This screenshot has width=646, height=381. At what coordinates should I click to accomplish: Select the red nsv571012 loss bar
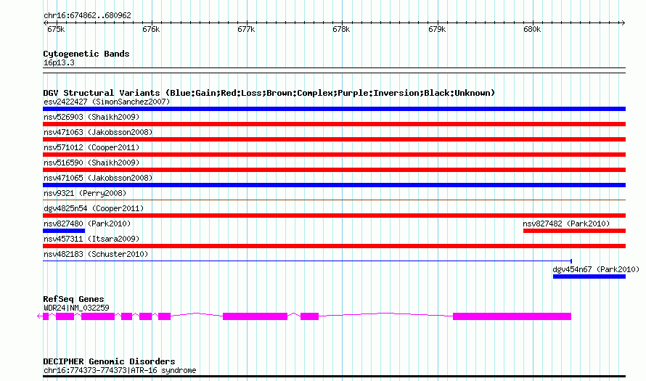tap(334, 155)
